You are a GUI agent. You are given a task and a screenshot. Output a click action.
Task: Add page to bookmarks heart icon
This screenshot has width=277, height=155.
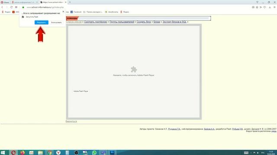(x=264, y=7)
